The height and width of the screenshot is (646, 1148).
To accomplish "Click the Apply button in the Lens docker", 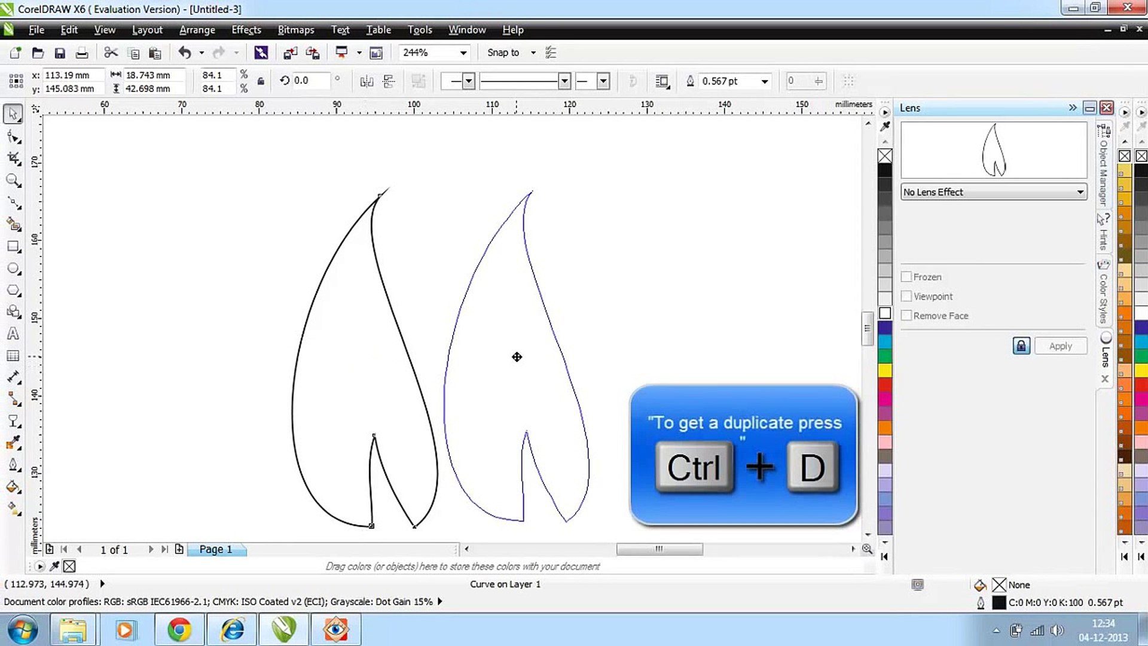I will 1060,346.
